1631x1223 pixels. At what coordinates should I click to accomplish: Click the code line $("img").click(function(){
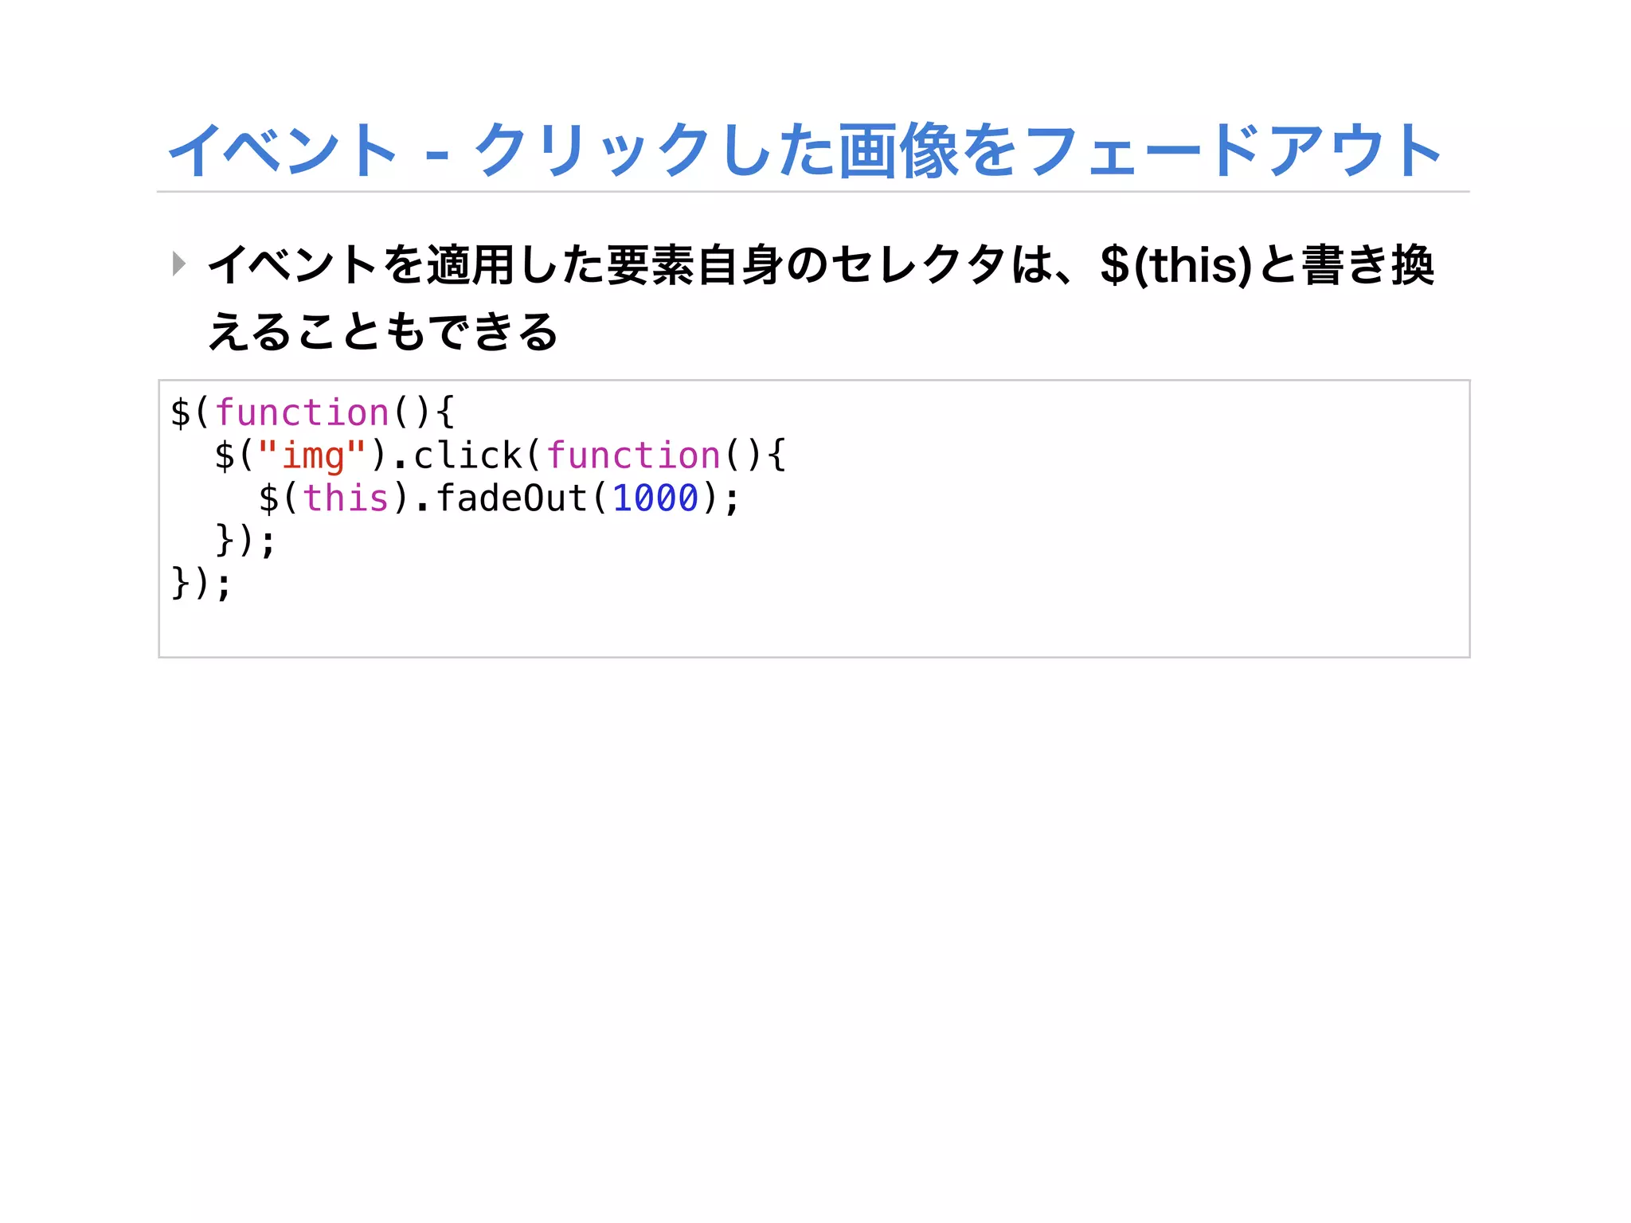point(501,456)
